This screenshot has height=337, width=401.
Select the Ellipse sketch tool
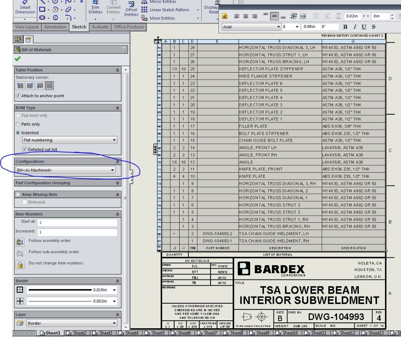click(x=68, y=10)
